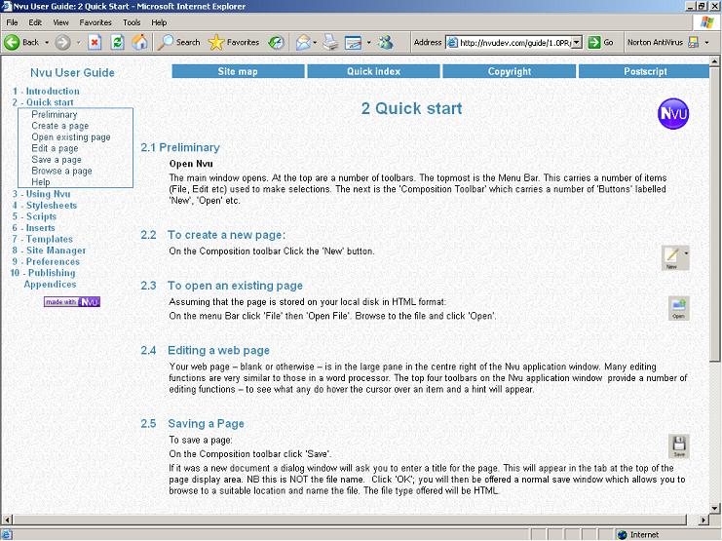Open the Favorites star button
722x541 pixels.
234,42
